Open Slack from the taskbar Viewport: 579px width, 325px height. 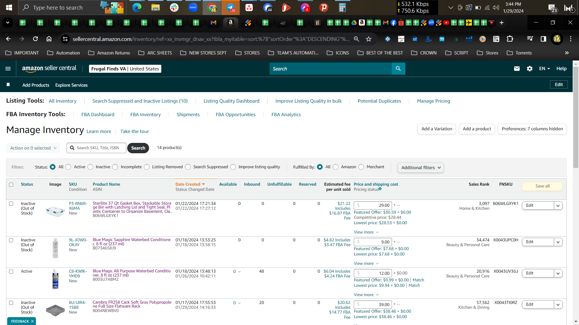(x=174, y=8)
